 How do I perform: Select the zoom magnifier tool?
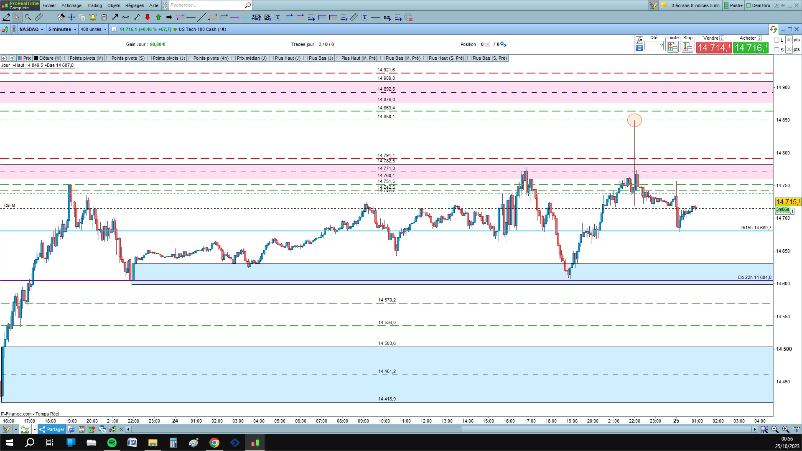pyautogui.click(x=28, y=17)
